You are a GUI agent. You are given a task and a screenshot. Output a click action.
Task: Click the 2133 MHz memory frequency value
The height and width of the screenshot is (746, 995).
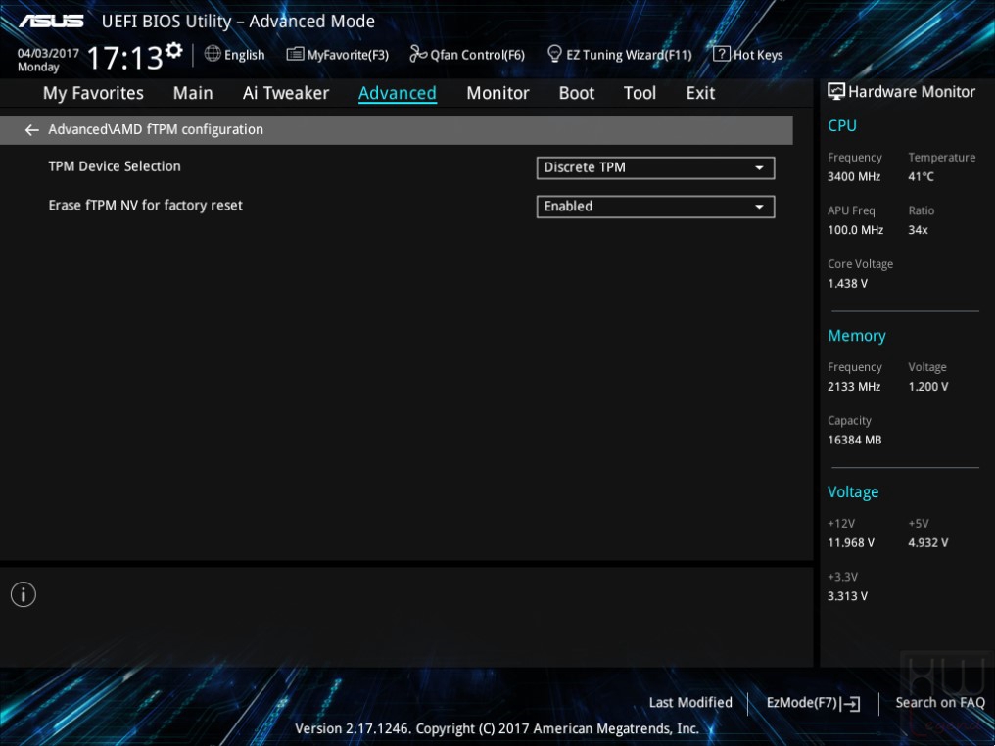[854, 387]
